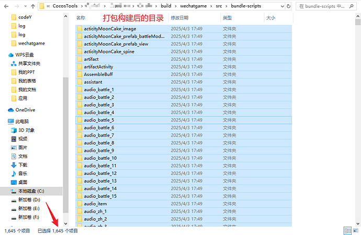Select the AssembleBuff folder
The image size is (361, 235).
point(184,74)
